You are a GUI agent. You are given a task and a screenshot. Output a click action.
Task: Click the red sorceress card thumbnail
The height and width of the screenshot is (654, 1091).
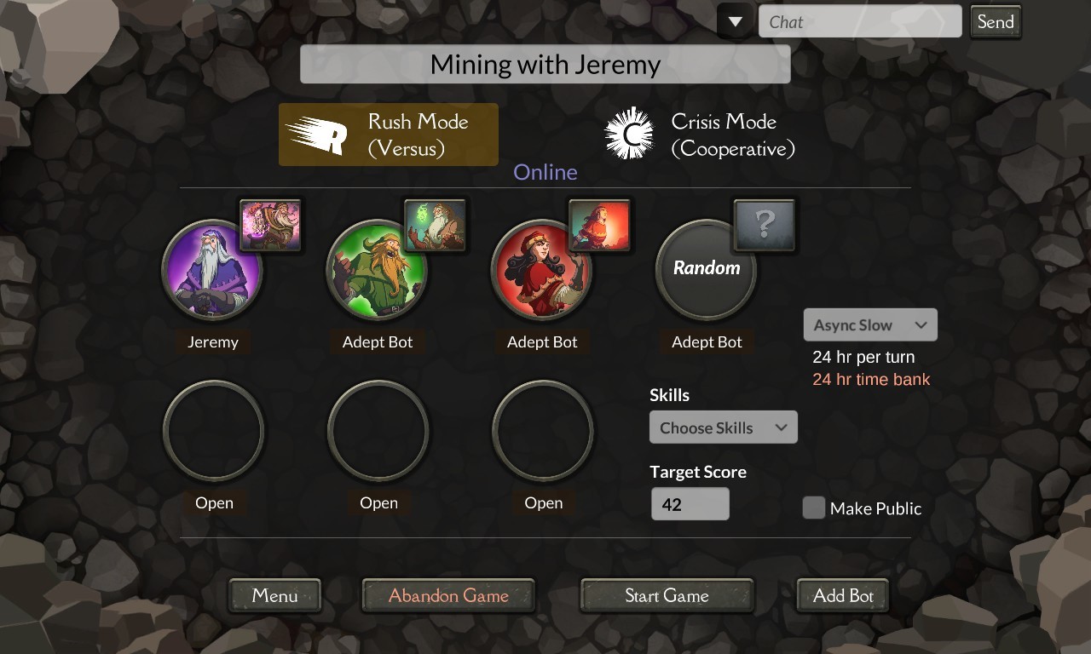coord(599,226)
